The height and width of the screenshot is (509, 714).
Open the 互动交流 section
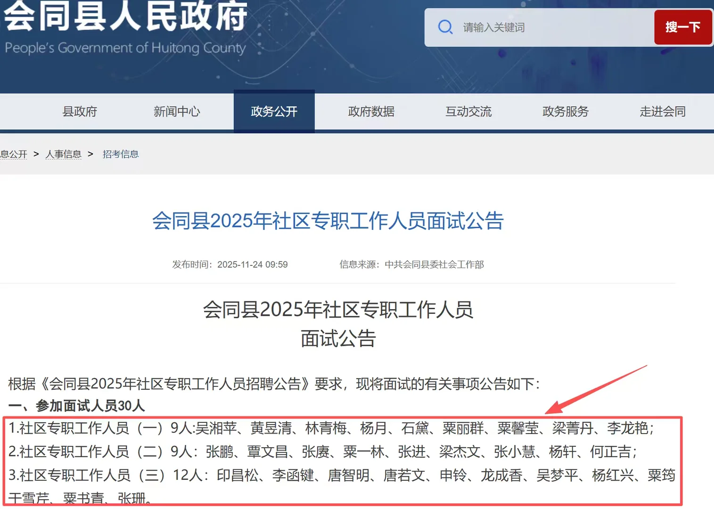(468, 112)
